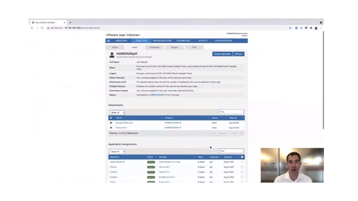Switch to the OUs tab
358x201 pixels.
[x=194, y=47]
